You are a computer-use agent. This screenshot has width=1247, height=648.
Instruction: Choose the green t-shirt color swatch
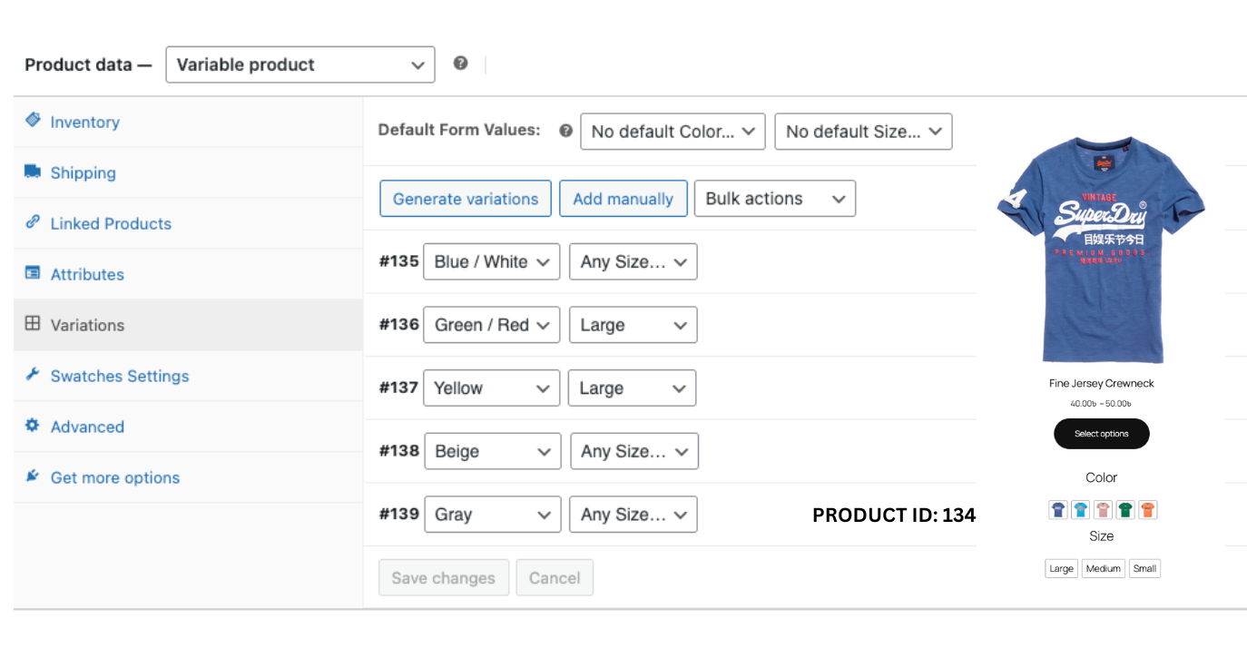1125,510
